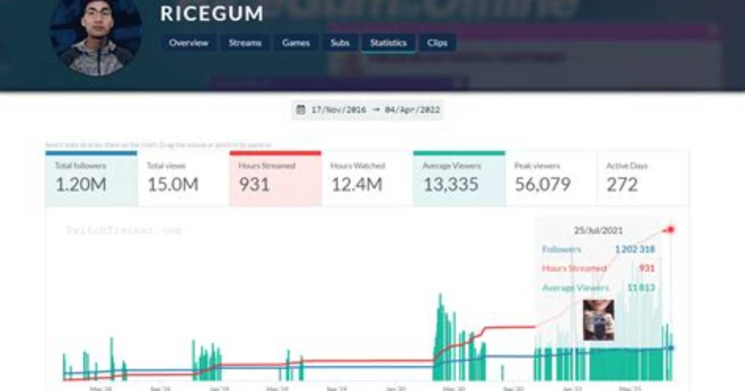Click the RICEGUM channel name heading
Image resolution: width=745 pixels, height=391 pixels.
point(212,13)
